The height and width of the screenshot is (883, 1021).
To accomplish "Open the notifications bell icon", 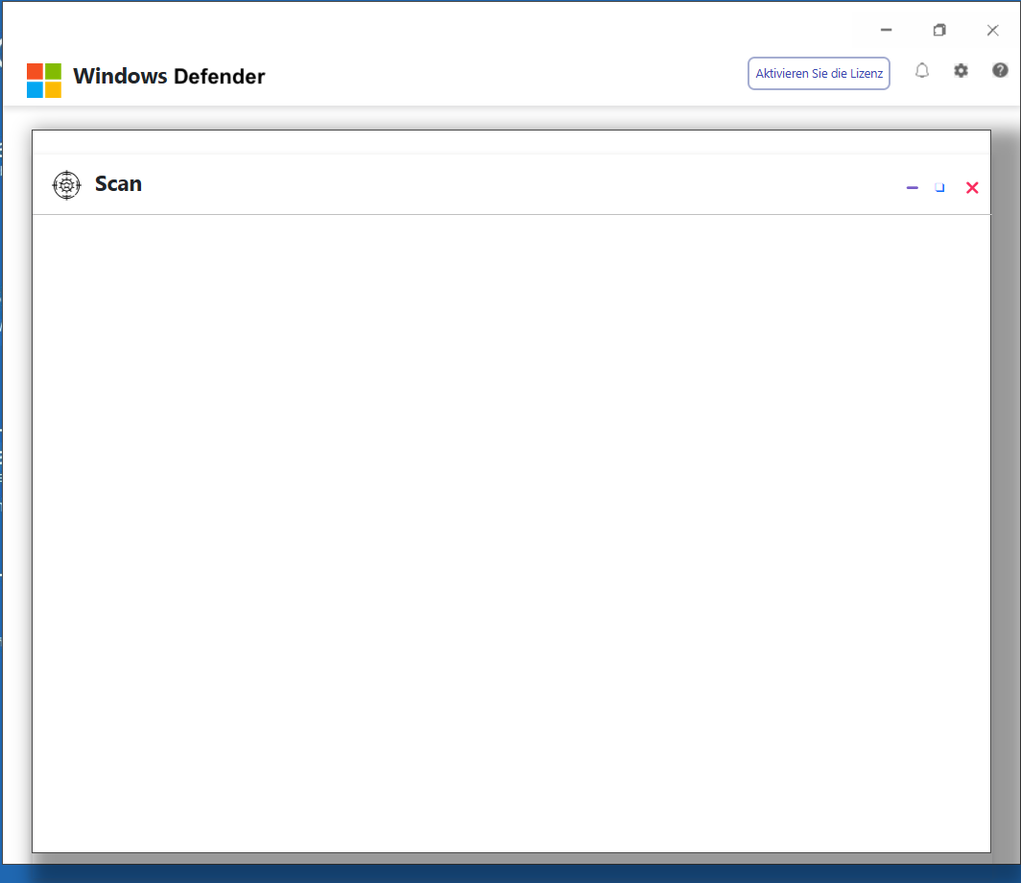I will click(x=922, y=71).
